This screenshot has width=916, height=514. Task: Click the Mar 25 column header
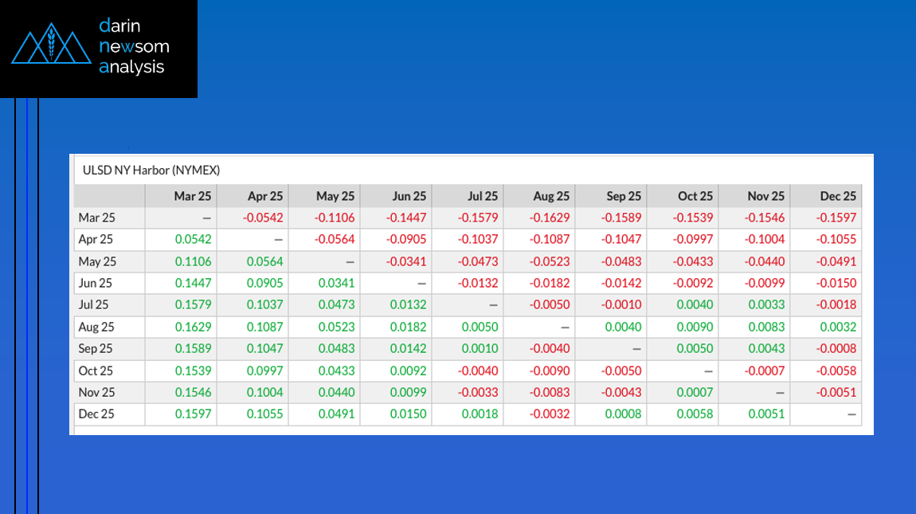pos(193,196)
